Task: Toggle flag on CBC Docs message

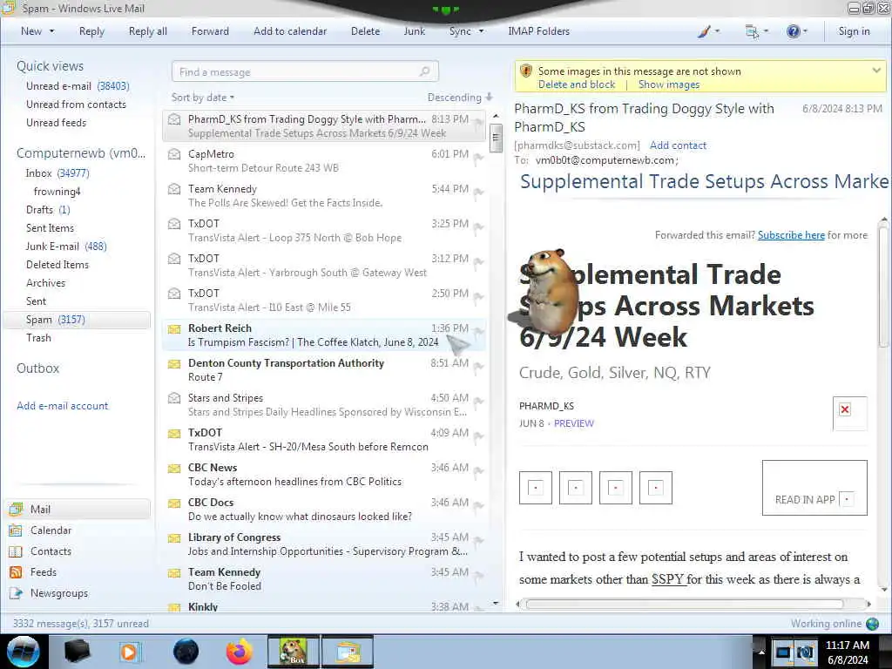Action: [x=478, y=507]
